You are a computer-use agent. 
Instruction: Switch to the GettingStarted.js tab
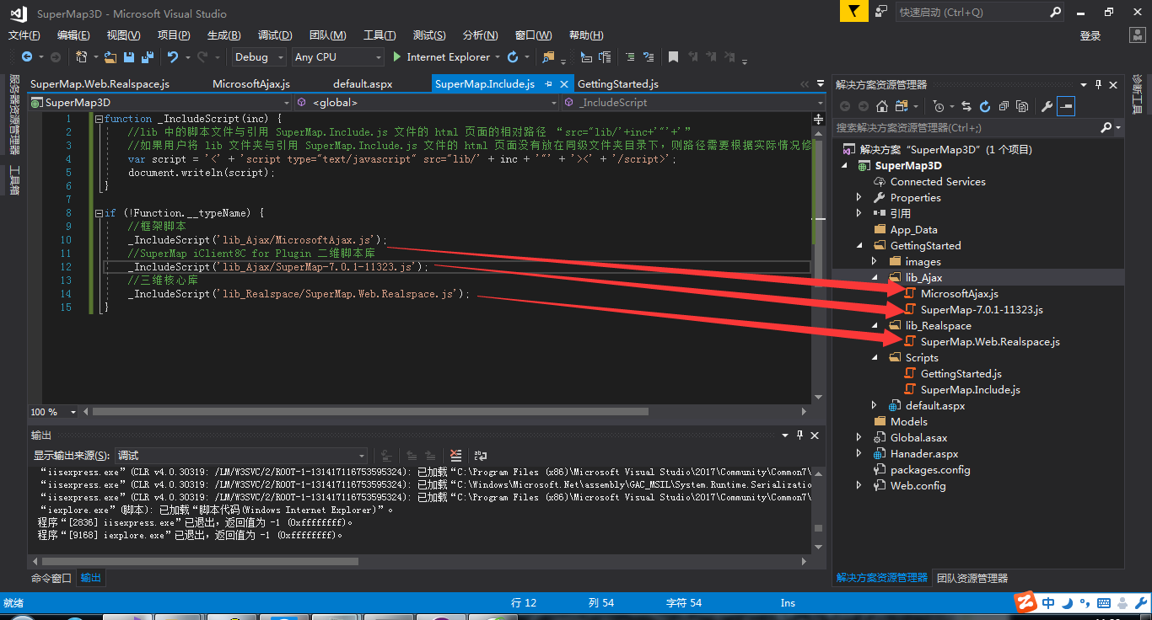618,84
